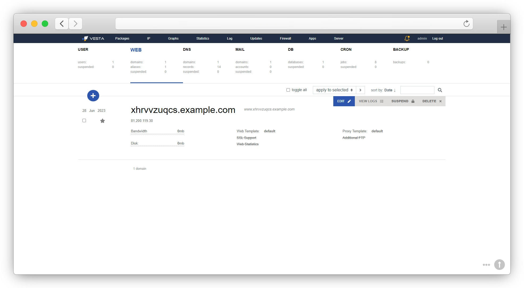
Task: Click the blue add domain plus button
Action: click(93, 96)
